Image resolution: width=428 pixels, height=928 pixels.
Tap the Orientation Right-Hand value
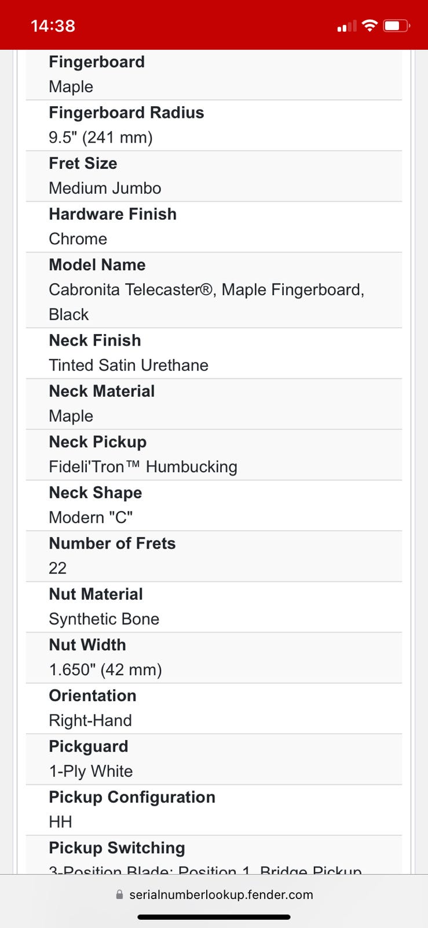click(x=90, y=720)
